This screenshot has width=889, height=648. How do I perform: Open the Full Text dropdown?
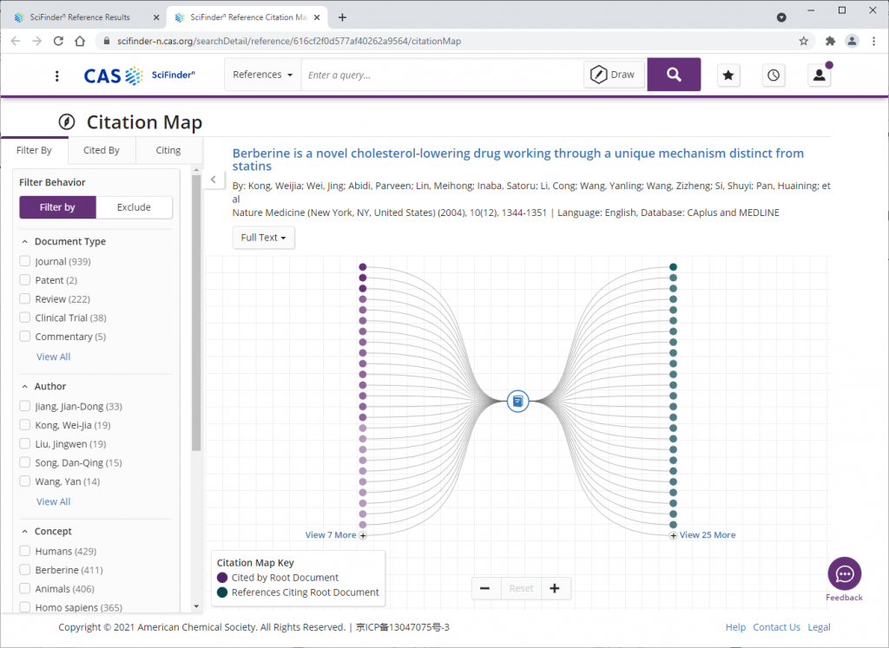click(x=263, y=237)
